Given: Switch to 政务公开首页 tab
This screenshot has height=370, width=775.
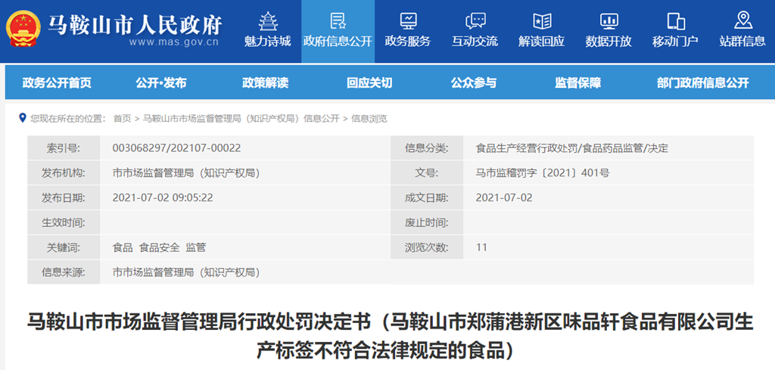Looking at the screenshot, I should (57, 83).
